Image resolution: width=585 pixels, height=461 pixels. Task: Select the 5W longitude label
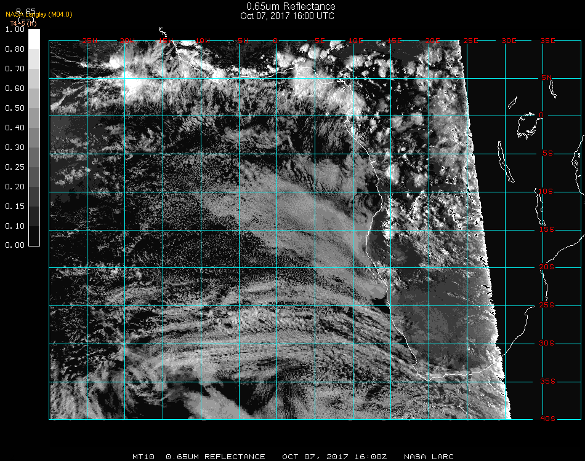coord(243,41)
